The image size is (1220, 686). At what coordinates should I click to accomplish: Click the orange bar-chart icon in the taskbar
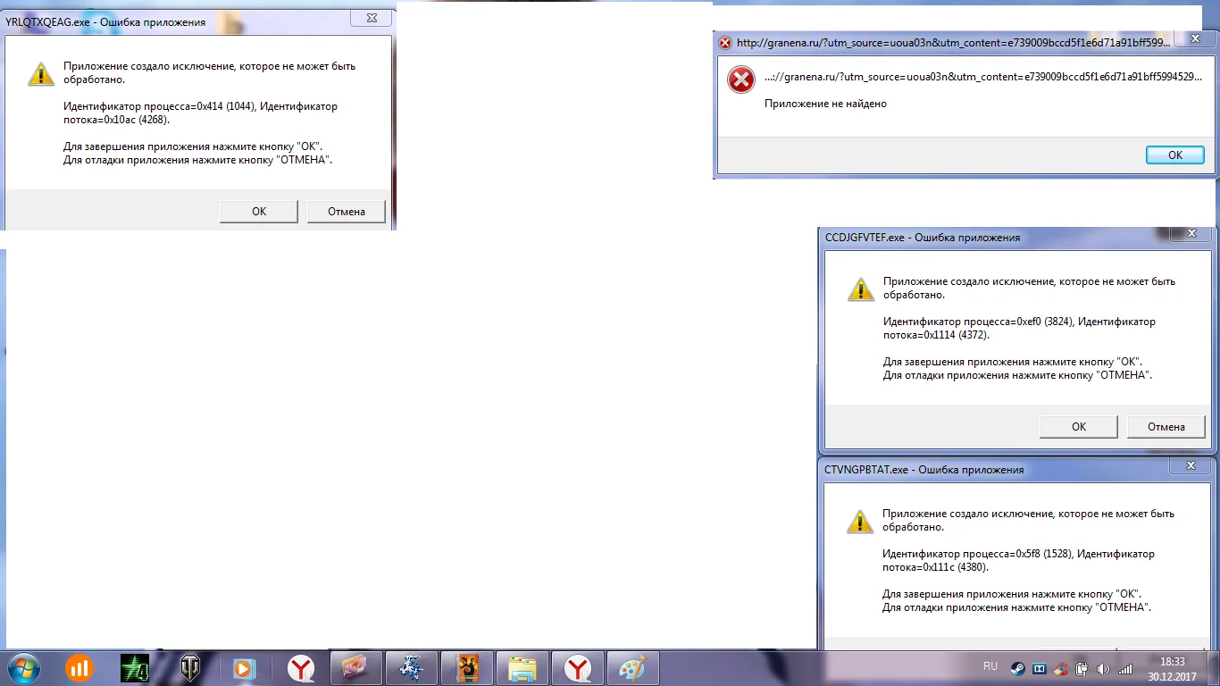[x=79, y=668]
